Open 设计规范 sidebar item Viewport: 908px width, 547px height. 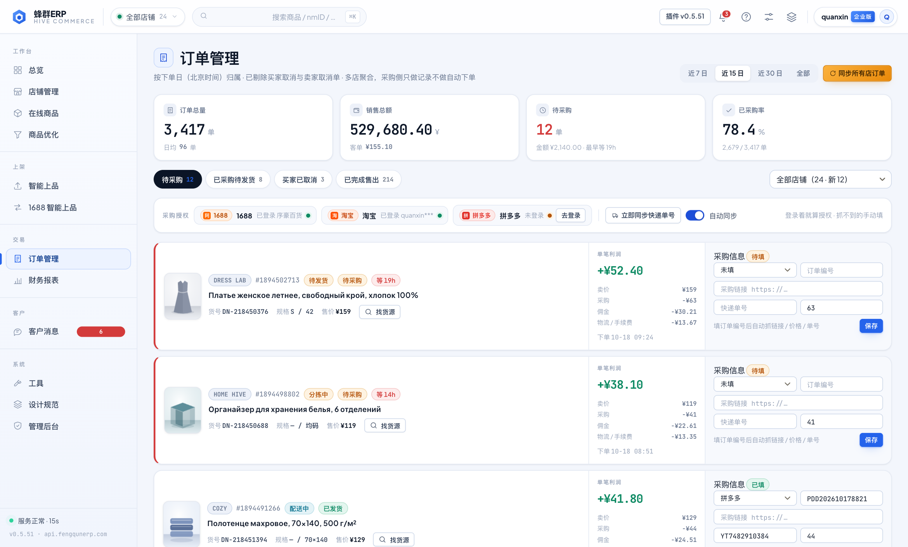[x=68, y=405]
